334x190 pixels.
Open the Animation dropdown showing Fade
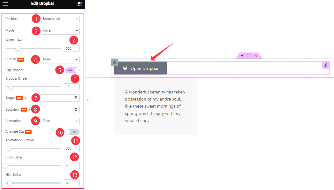point(60,121)
